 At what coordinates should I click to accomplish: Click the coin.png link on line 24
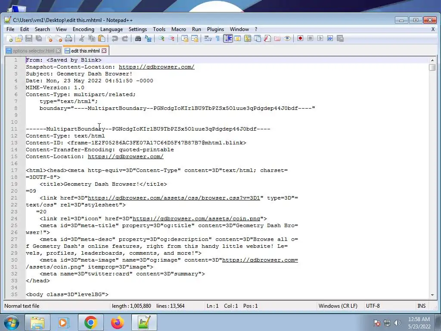tap(196, 219)
